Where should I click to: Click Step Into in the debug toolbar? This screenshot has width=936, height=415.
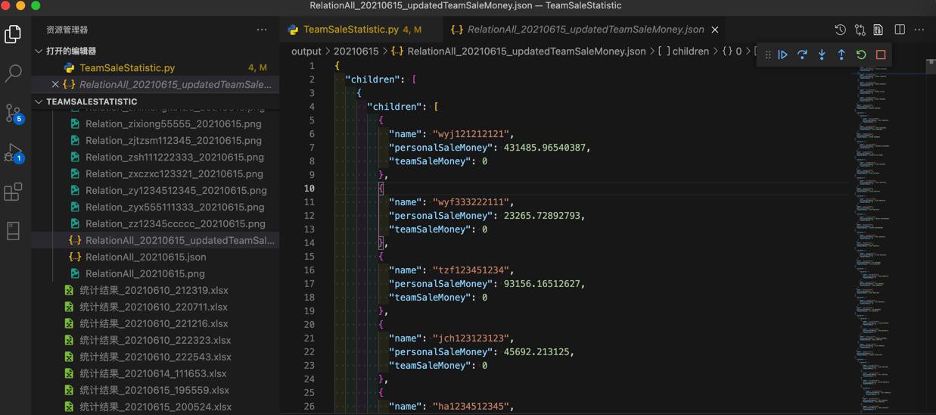[x=822, y=55]
